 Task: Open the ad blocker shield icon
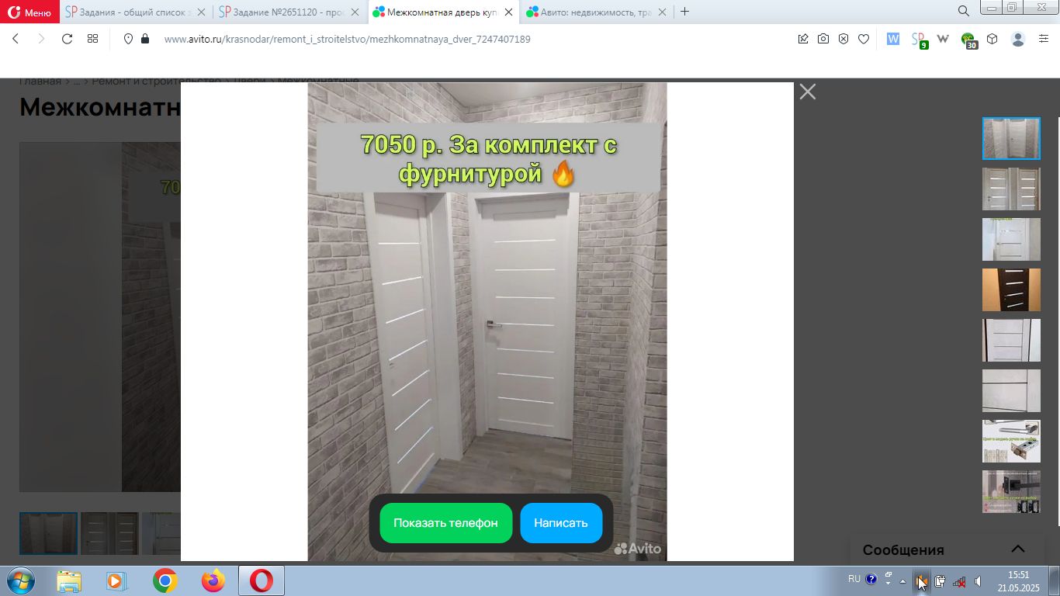pos(843,39)
